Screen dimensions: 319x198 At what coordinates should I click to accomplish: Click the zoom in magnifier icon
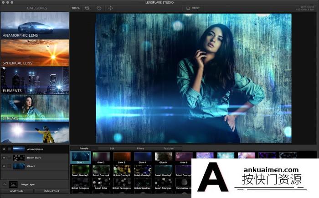pyautogui.click(x=87, y=8)
